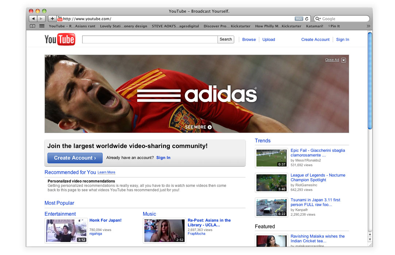Open the Upload link
Image resolution: width=395 pixels, height=255 pixels.
[269, 39]
